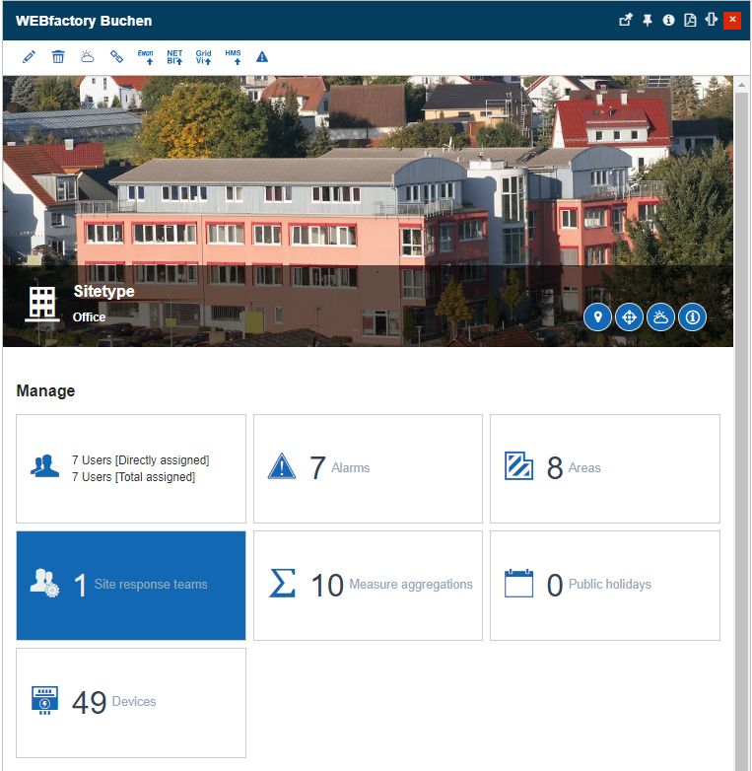Viewport: 752px width, 771px height.
Task: Click the link chain icon in toolbar
Action: pos(116,57)
